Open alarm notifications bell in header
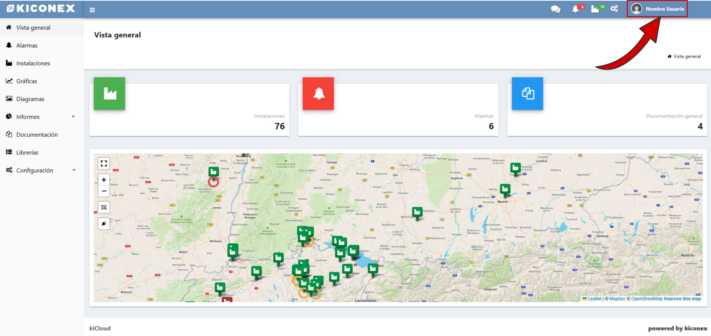Image resolution: width=711 pixels, height=336 pixels. [575, 9]
